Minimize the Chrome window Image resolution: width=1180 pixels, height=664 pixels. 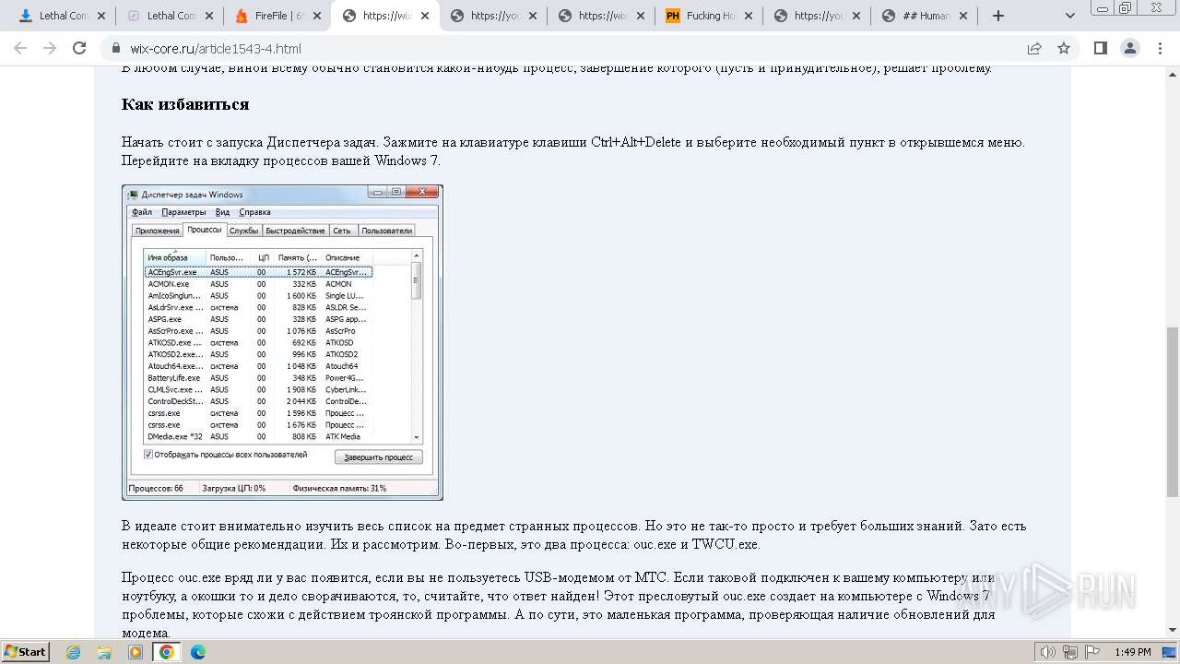1101,8
